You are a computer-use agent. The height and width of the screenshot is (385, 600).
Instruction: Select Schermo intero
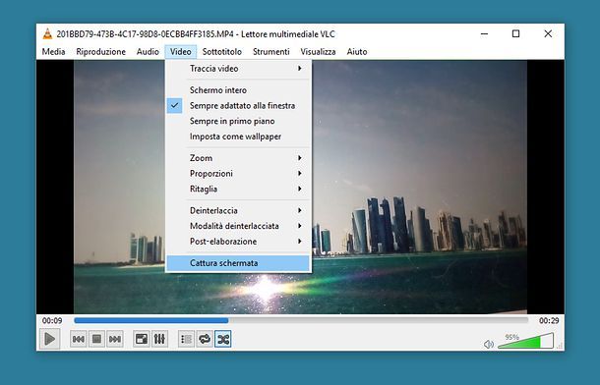238,90
